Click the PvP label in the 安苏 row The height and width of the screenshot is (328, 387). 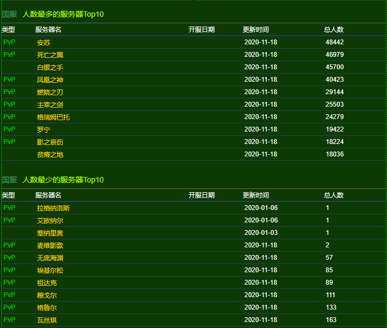click(x=9, y=42)
